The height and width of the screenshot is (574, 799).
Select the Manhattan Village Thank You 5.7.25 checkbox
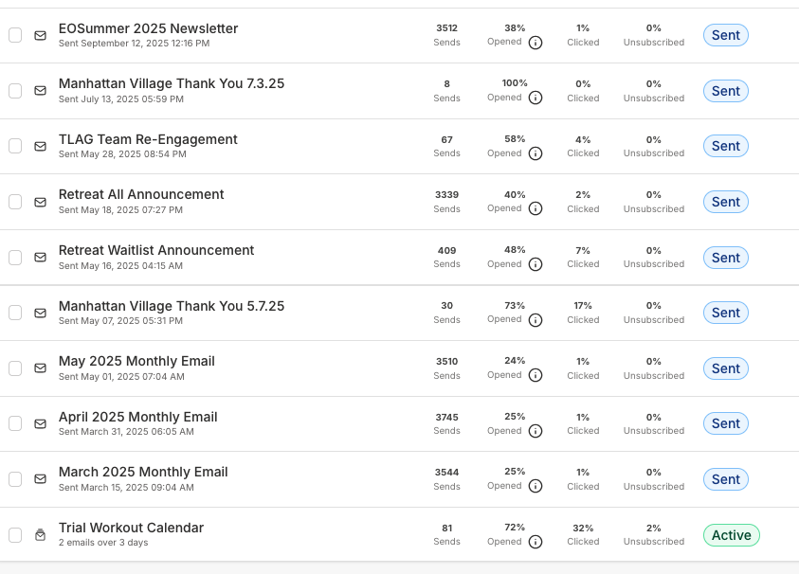pyautogui.click(x=15, y=313)
